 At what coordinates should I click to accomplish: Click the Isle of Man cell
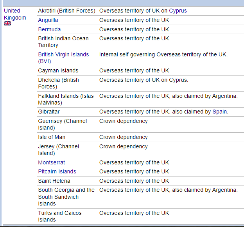52,137
